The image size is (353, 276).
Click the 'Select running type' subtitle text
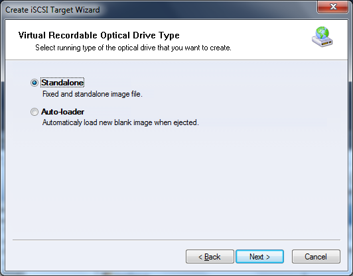(133, 48)
